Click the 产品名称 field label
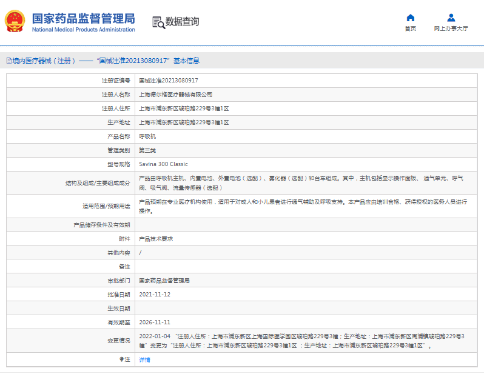The width and height of the screenshot is (484, 374). [119, 136]
